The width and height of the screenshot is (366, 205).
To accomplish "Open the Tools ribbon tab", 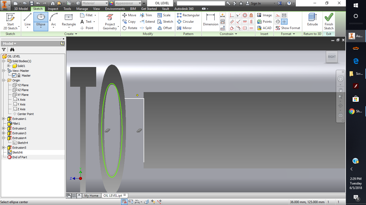I will 67,9.
